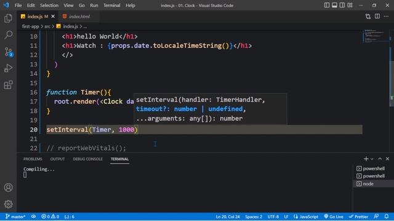The width and height of the screenshot is (394, 221).
Task: Open the Extensions view
Action: (x=8, y=85)
